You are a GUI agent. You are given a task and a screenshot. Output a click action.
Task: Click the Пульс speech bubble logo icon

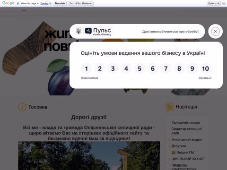[x=88, y=31]
